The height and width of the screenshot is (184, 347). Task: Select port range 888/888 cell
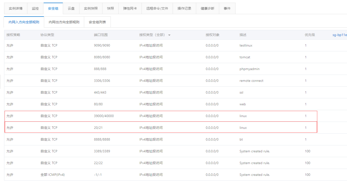click(x=100, y=69)
